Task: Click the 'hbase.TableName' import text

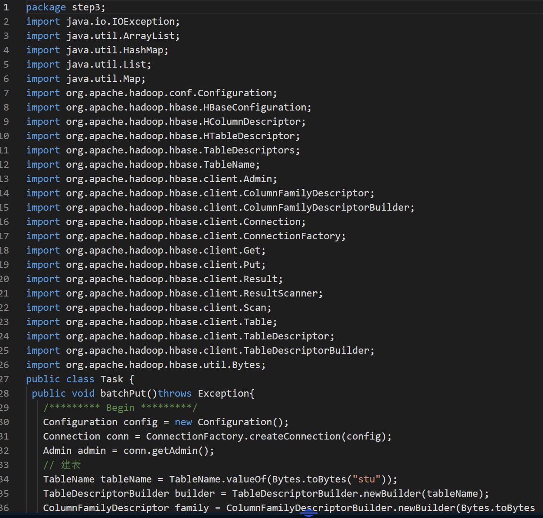Action: 212,165
